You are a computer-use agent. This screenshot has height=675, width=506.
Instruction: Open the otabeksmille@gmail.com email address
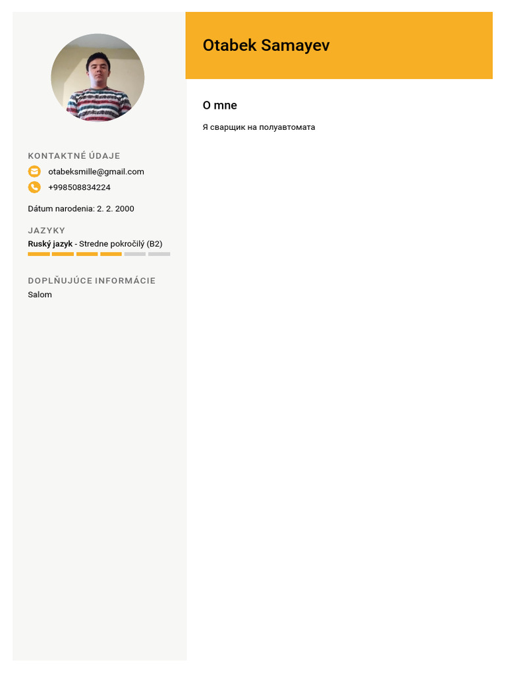96,171
